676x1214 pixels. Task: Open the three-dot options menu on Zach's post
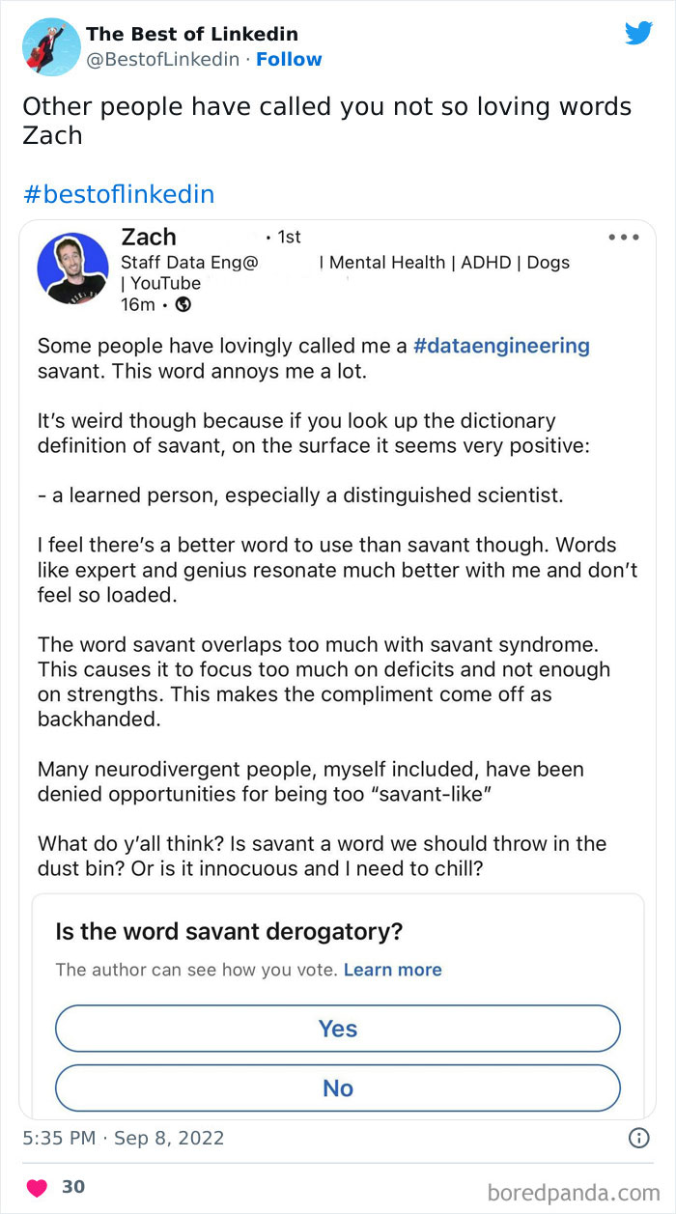[x=625, y=237]
